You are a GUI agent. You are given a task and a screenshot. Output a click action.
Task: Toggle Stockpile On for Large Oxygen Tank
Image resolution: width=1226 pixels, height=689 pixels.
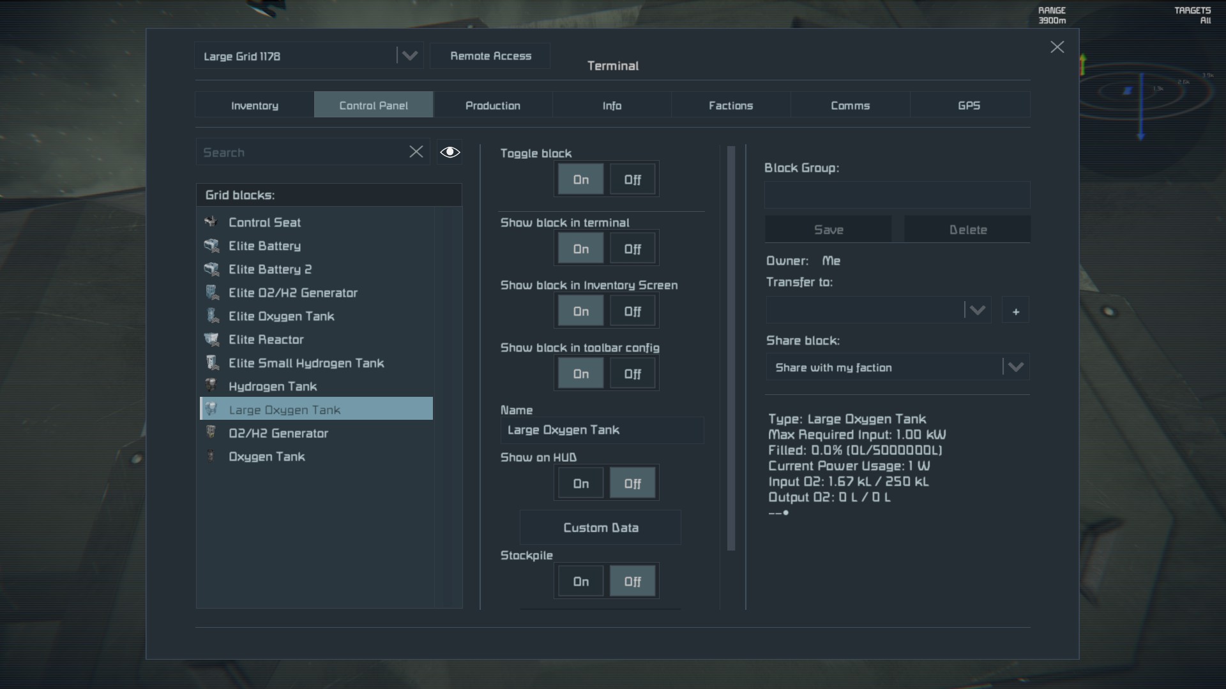(x=580, y=581)
